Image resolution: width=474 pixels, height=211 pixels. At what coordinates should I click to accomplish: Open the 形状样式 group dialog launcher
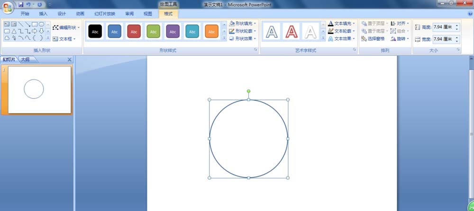coord(256,50)
